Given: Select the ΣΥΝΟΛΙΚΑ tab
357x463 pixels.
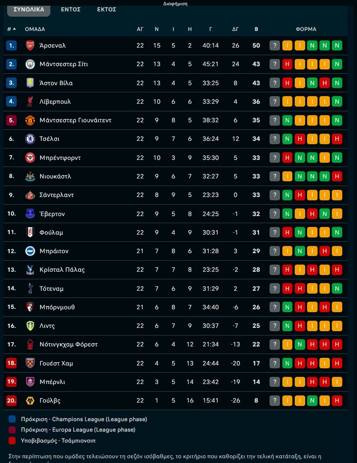Looking at the screenshot, I should tap(29, 9).
